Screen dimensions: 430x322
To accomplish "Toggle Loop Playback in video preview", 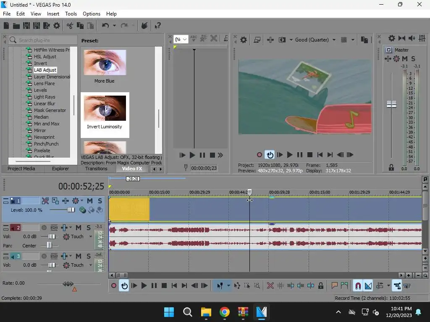I will pos(270,155).
